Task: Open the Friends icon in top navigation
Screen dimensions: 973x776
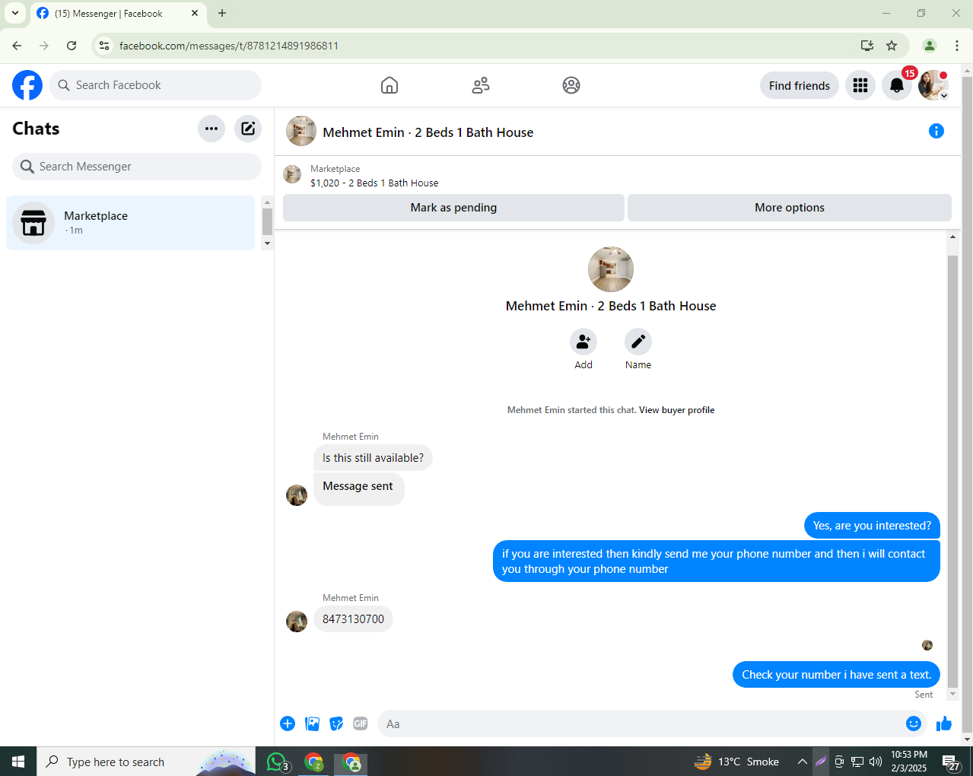Action: point(480,85)
